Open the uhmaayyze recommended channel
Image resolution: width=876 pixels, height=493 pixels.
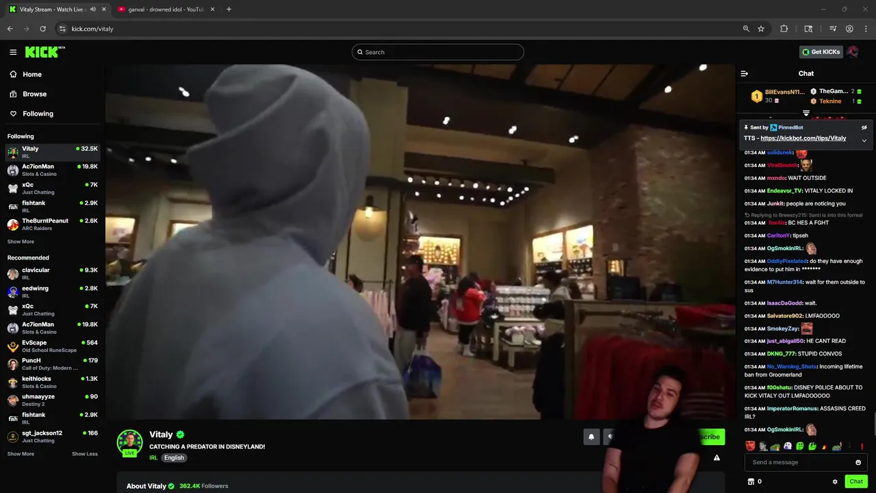coord(53,400)
